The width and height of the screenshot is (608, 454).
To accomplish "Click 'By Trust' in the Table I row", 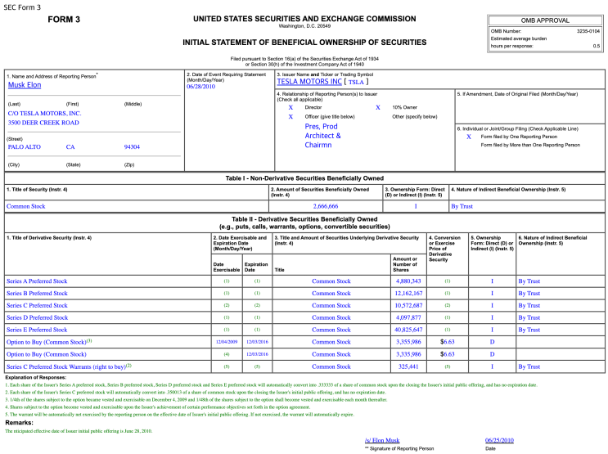I will [462, 206].
